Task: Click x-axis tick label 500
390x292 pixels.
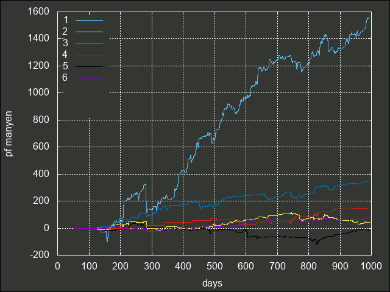Action: (x=214, y=266)
